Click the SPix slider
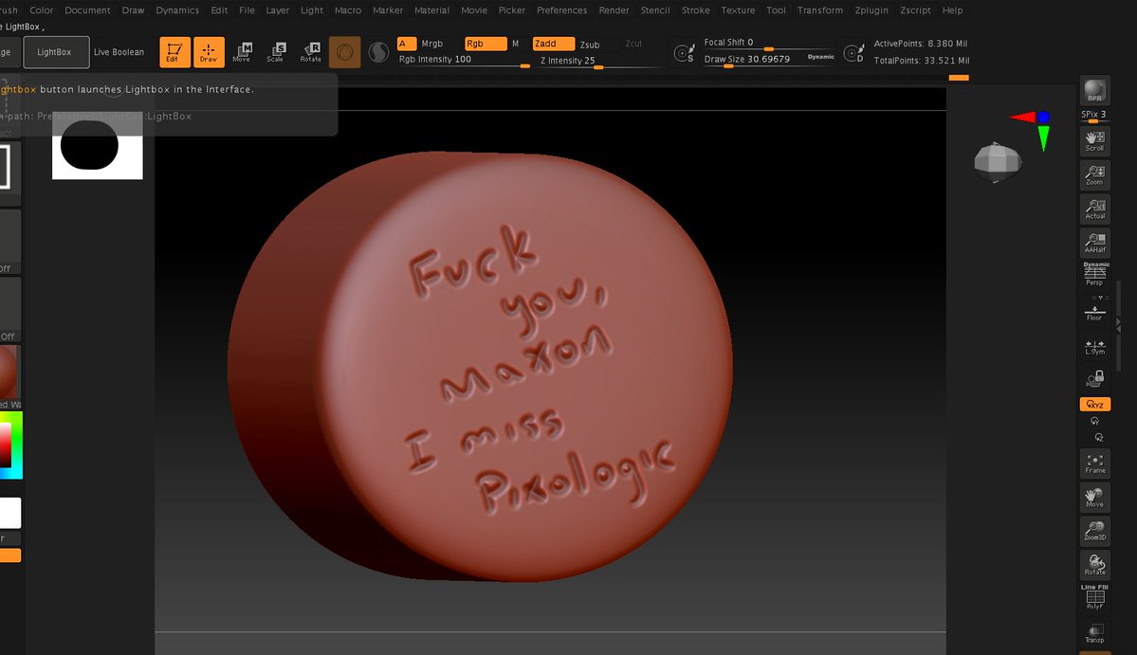1137x655 pixels. click(1094, 116)
